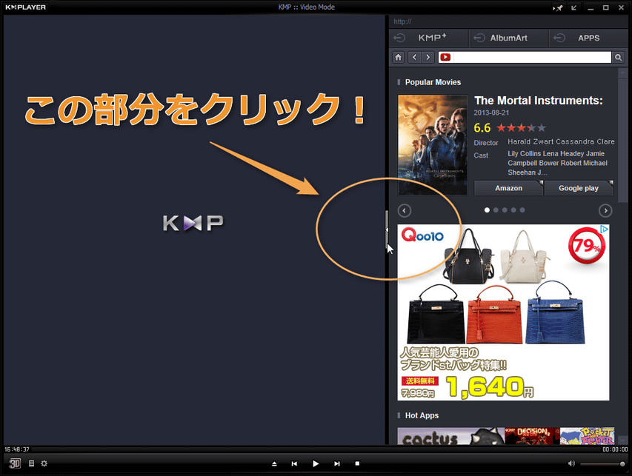
Task: Click the release date 2013-08-21
Action: coord(491,113)
